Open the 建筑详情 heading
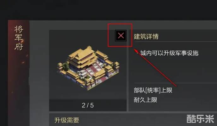This screenshot has height=126, width=217. tap(146, 36)
